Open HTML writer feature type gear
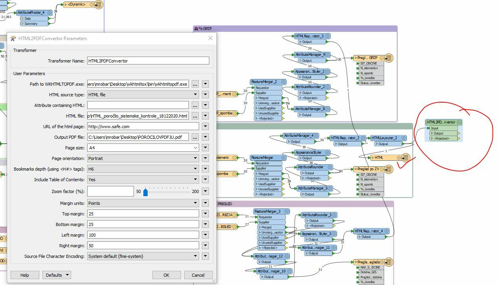This screenshot has width=498, height=285. coord(399,158)
